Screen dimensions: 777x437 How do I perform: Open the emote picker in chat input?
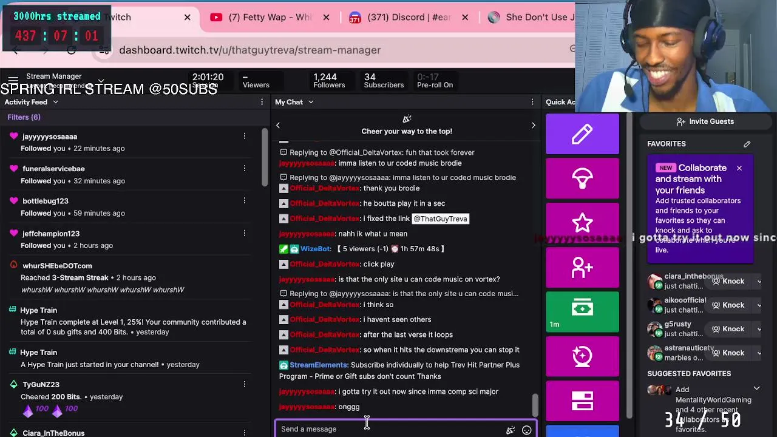(526, 430)
